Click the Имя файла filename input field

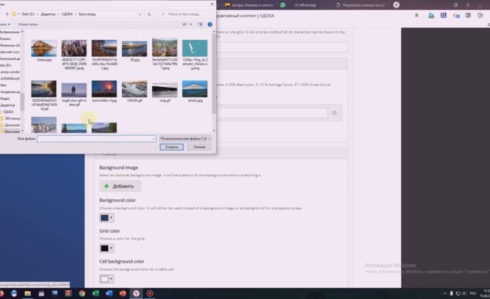[96, 139]
